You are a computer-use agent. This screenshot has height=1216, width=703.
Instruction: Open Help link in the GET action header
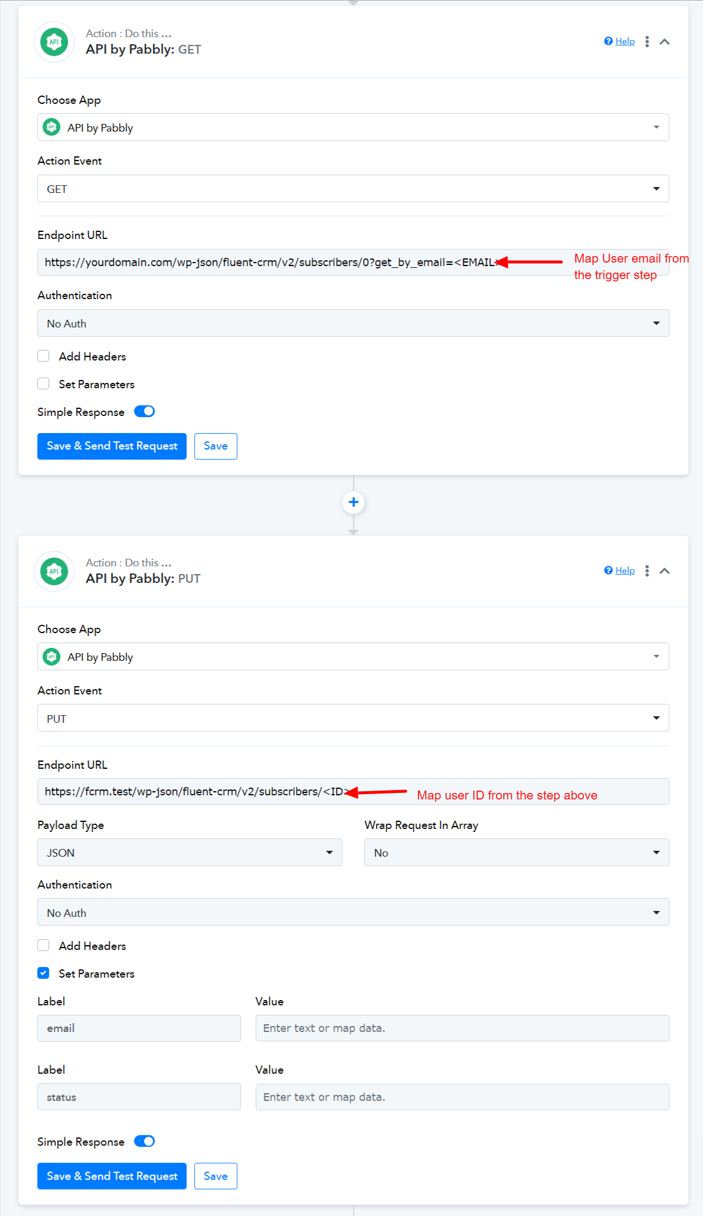(x=625, y=41)
